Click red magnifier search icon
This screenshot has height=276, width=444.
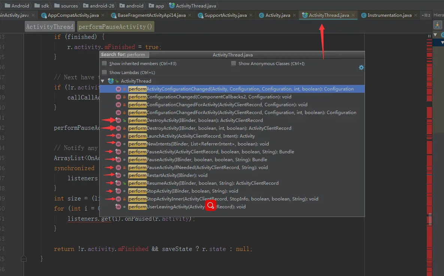[x=211, y=205]
